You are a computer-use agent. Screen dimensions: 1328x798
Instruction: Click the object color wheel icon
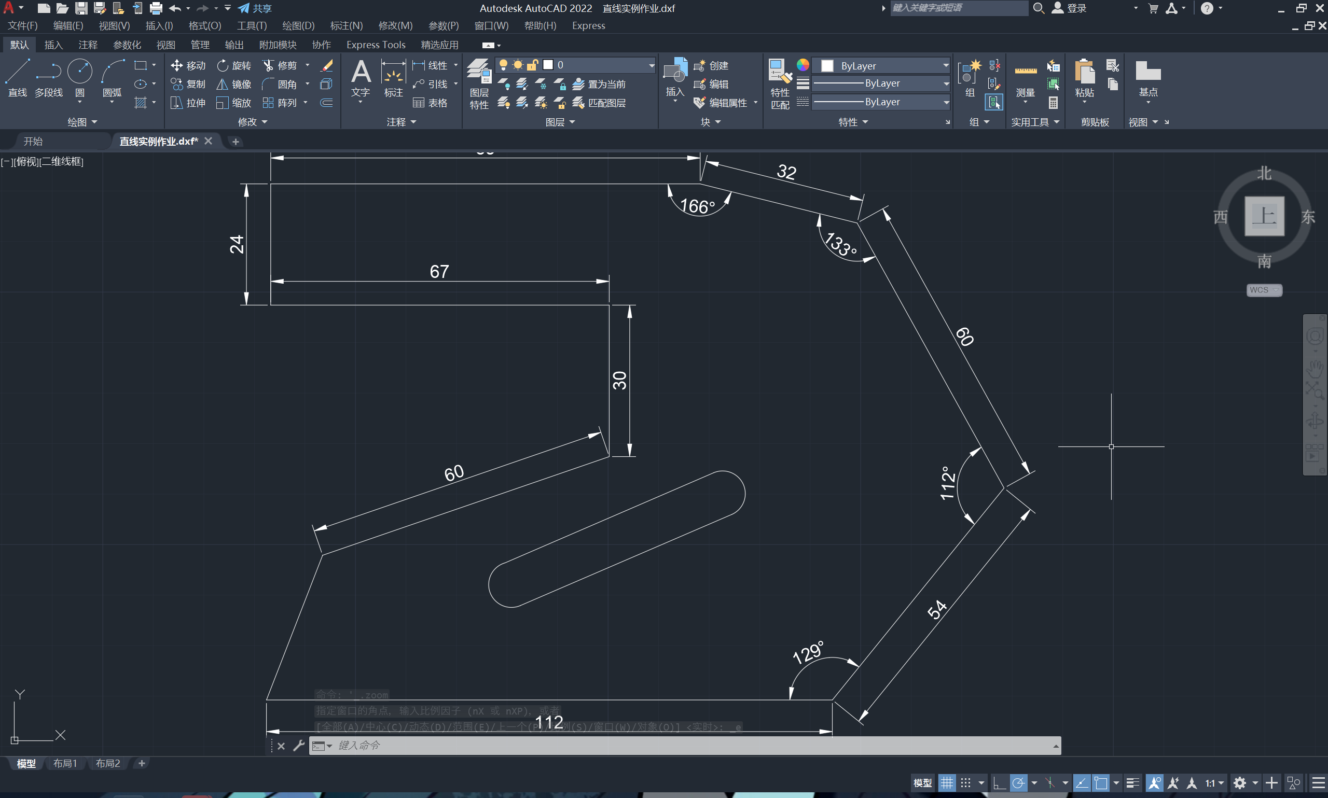click(x=803, y=65)
